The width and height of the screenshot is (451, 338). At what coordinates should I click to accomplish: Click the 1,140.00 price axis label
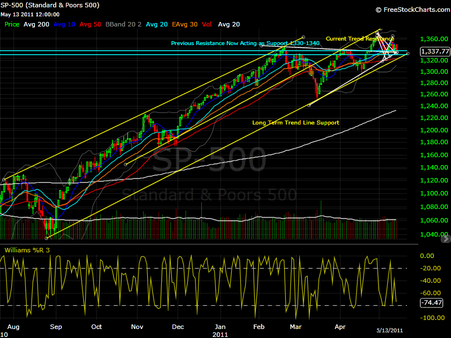point(434,167)
